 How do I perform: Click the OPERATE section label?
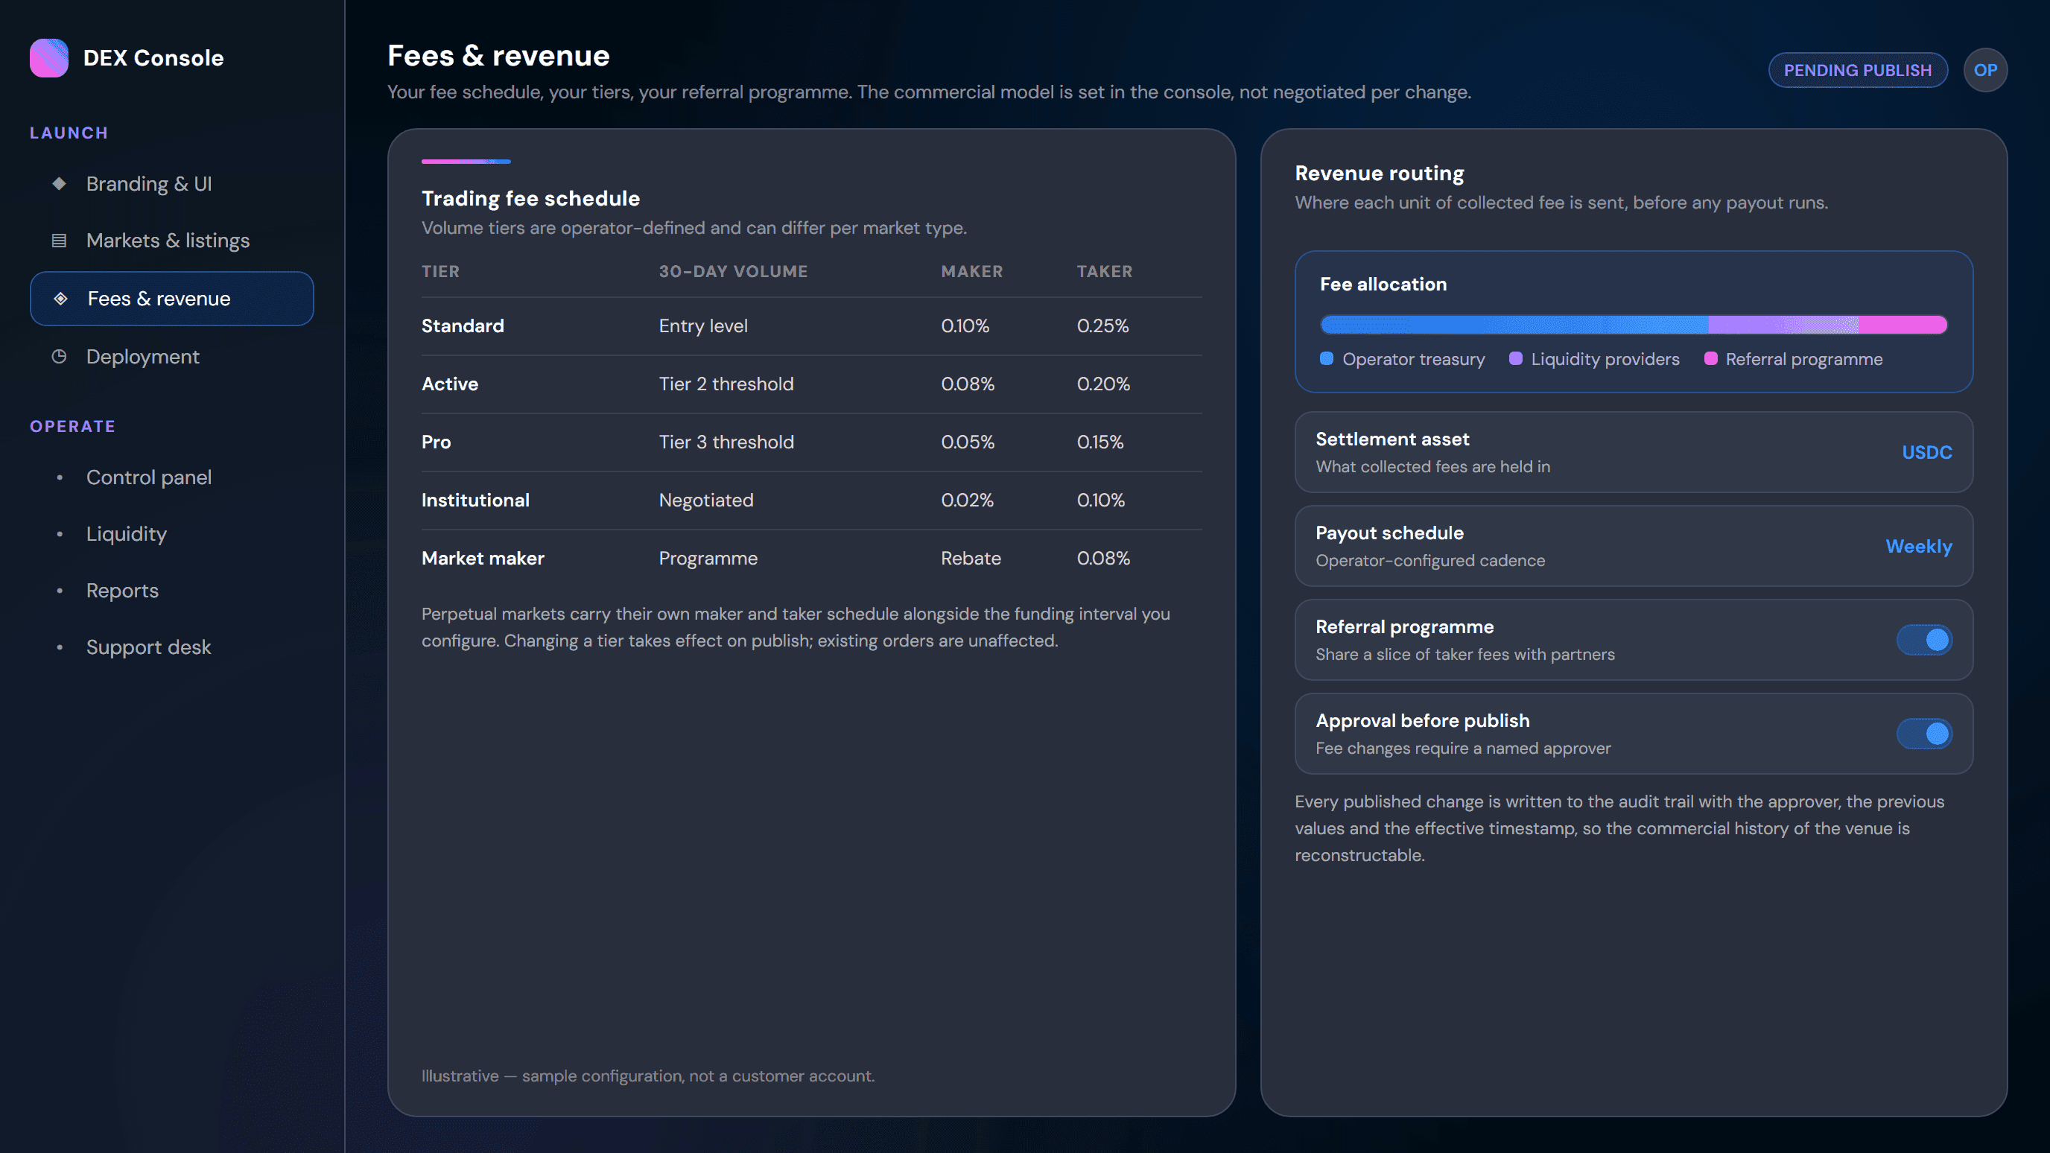(x=72, y=427)
